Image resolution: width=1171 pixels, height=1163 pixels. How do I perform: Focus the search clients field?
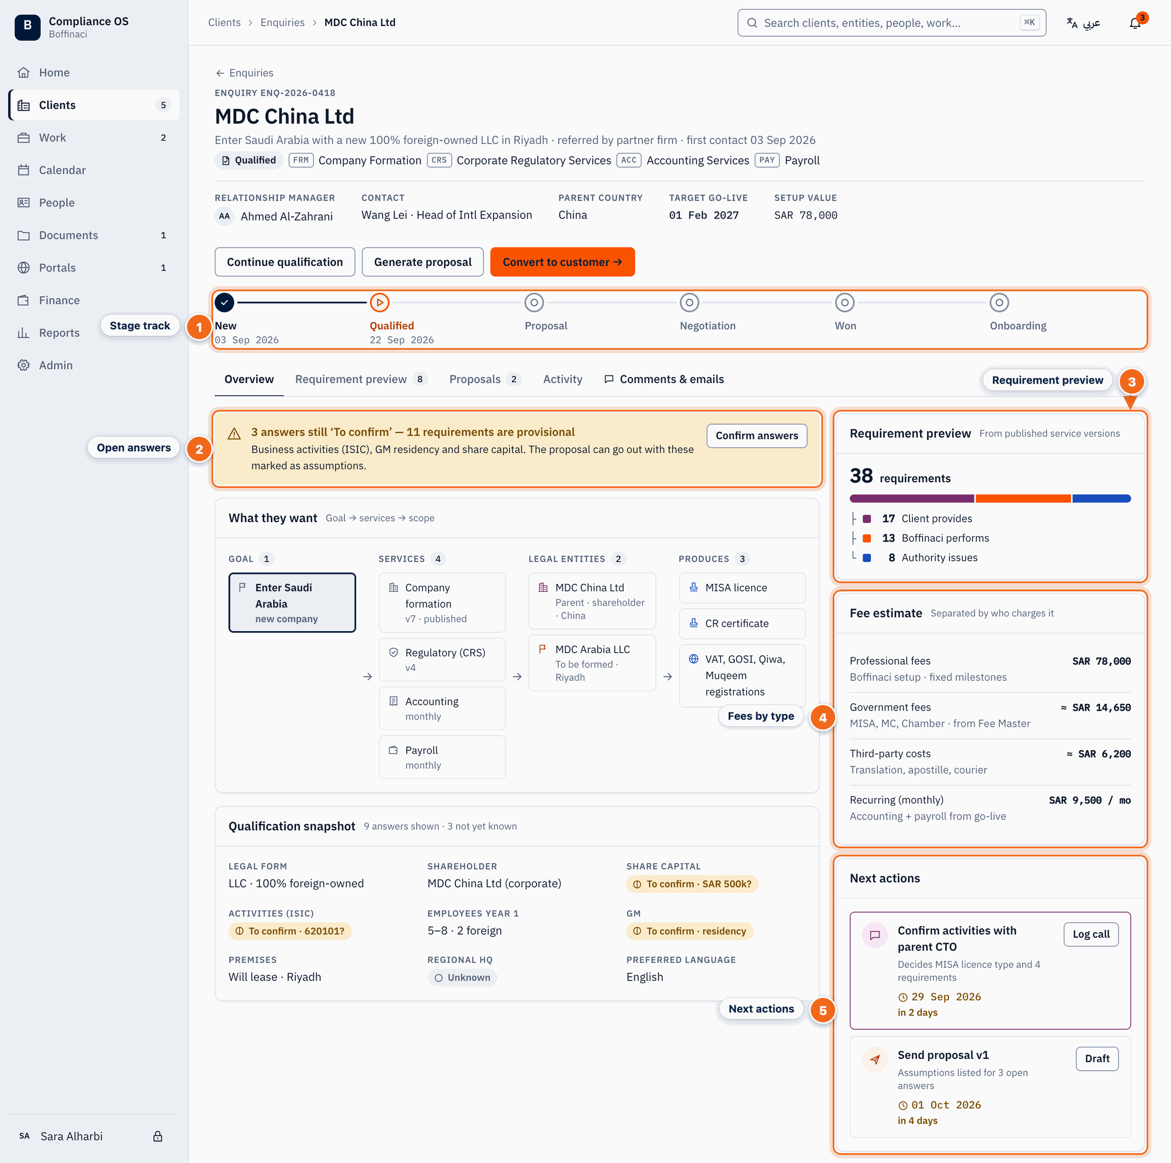pyautogui.click(x=891, y=23)
